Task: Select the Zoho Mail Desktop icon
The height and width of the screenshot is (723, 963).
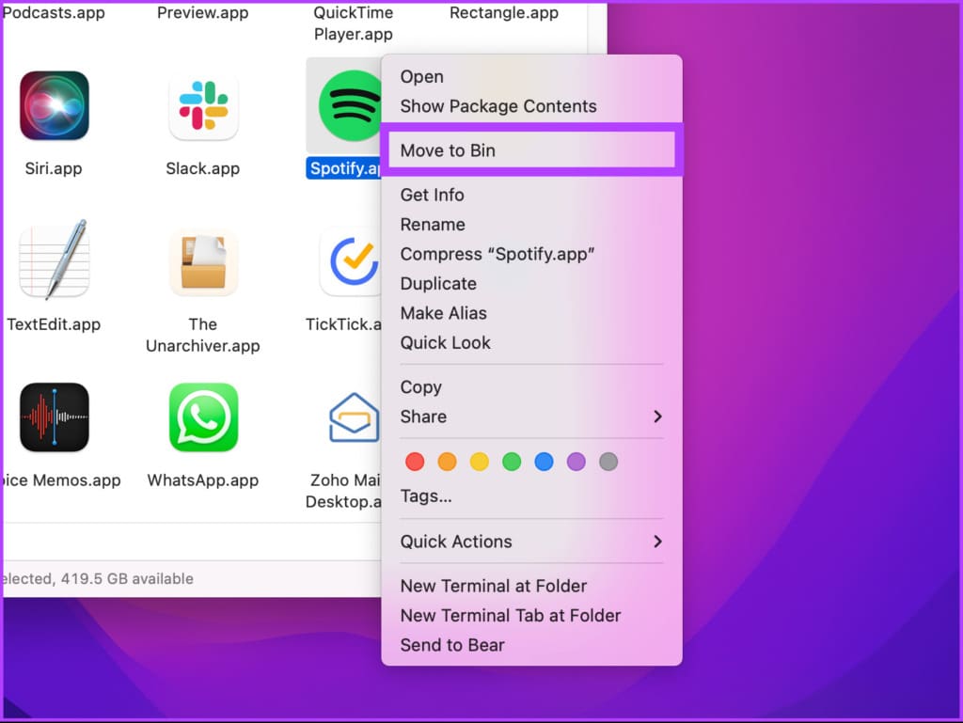Action: (x=354, y=417)
